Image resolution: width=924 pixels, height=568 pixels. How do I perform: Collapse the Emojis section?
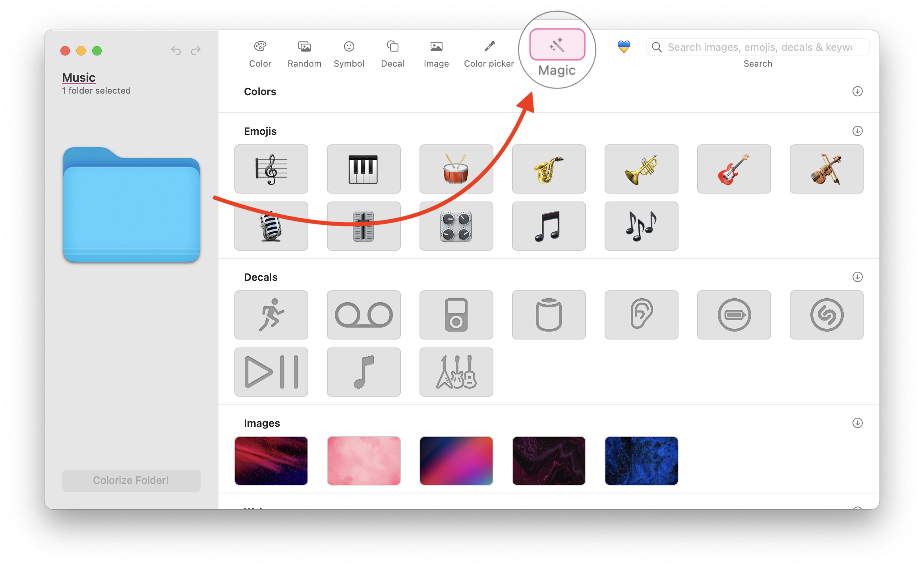point(857,131)
